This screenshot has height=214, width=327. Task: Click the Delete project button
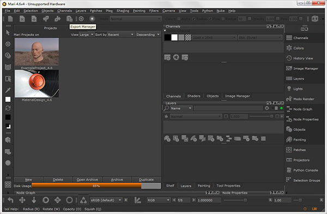click(58, 180)
